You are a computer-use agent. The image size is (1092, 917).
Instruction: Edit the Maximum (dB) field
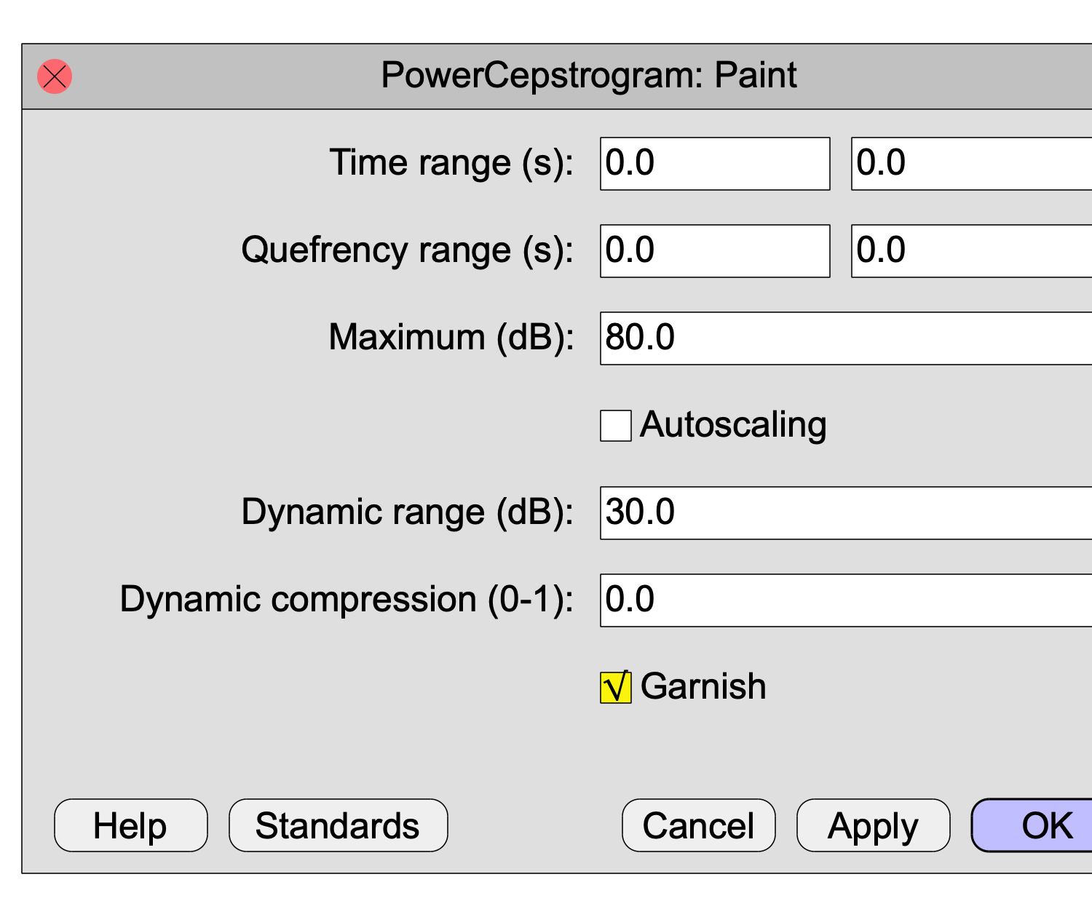tap(846, 338)
